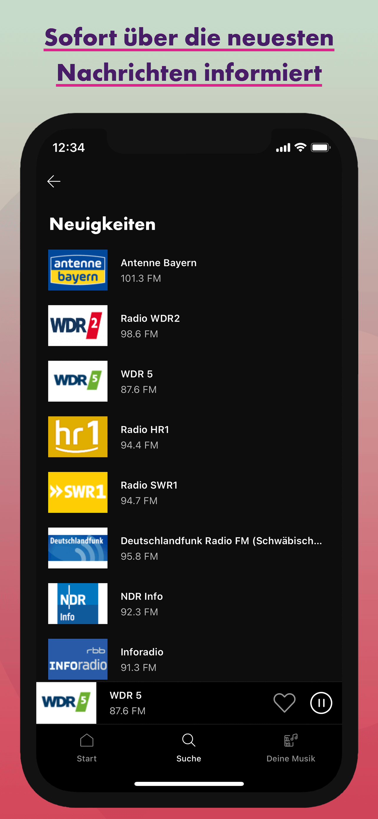Select NDR Info station name

[x=142, y=596]
